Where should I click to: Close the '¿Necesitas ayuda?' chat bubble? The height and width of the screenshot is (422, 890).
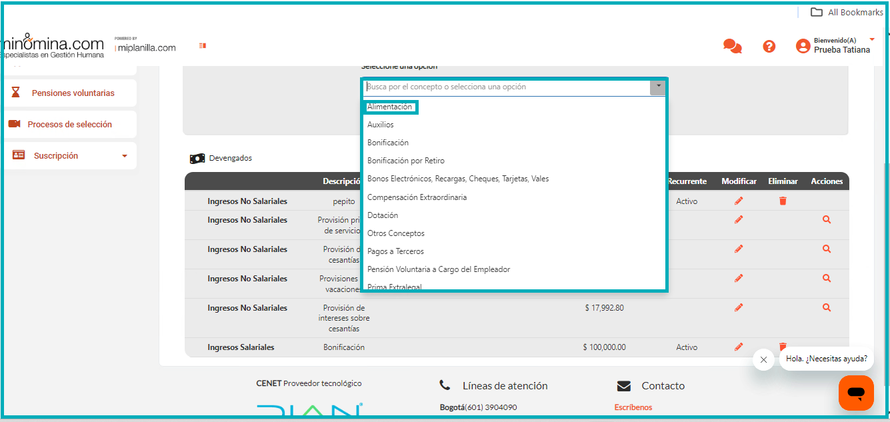pos(763,359)
